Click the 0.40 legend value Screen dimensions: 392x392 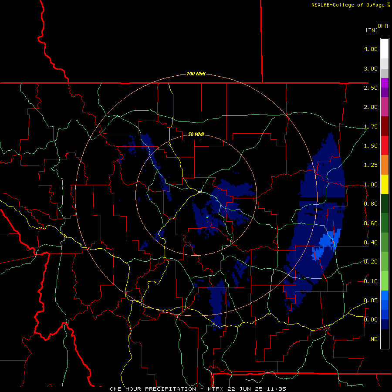(371, 243)
